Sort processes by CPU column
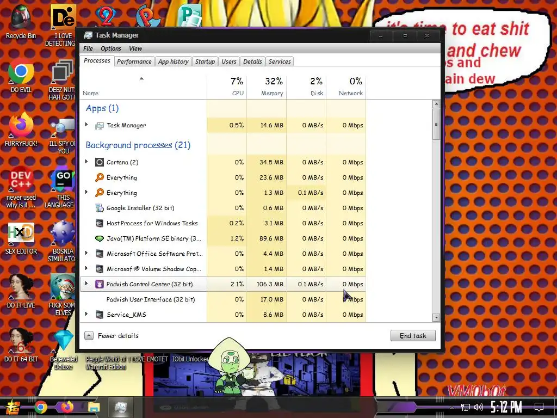This screenshot has width=557, height=418. 227,87
